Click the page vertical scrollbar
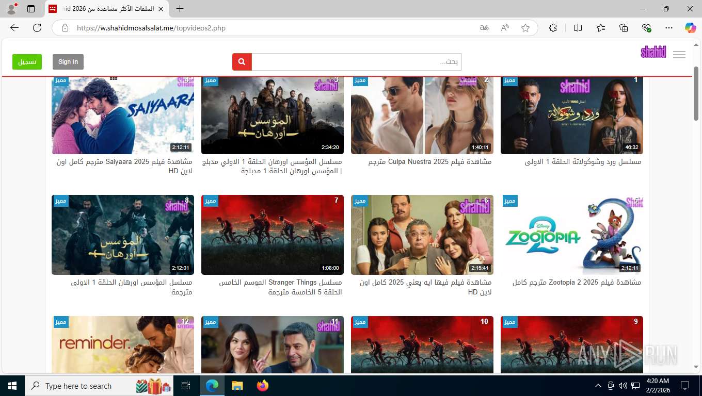 (x=696, y=93)
